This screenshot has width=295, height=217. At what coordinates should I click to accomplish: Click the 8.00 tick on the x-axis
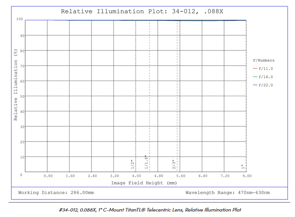click(x=246, y=176)
